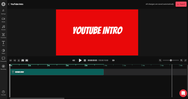Click the T icon on the text clip
The width and height of the screenshot is (188, 99).
(x=13, y=72)
